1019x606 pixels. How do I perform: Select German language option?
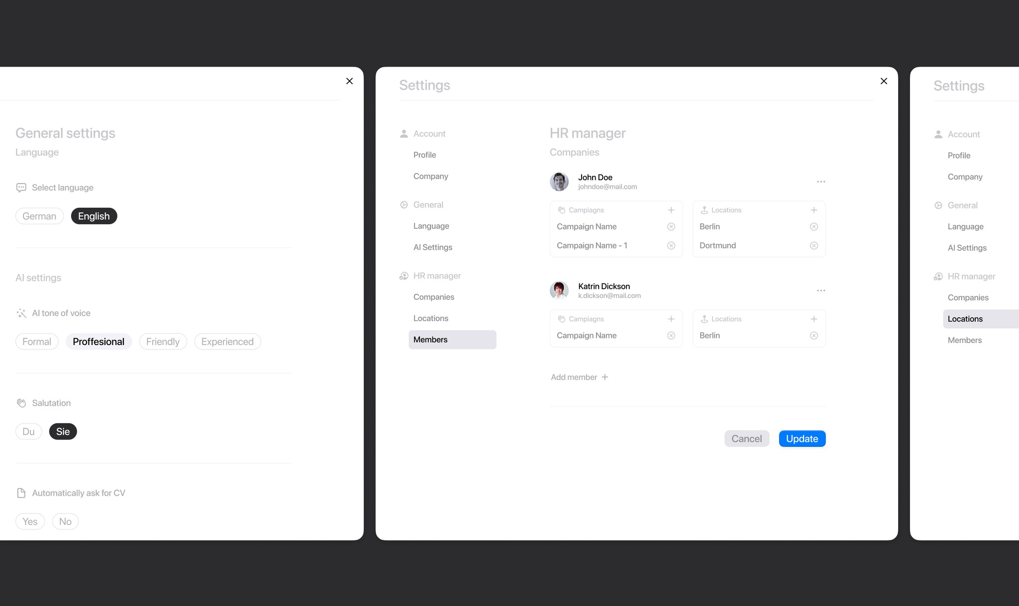click(x=39, y=216)
